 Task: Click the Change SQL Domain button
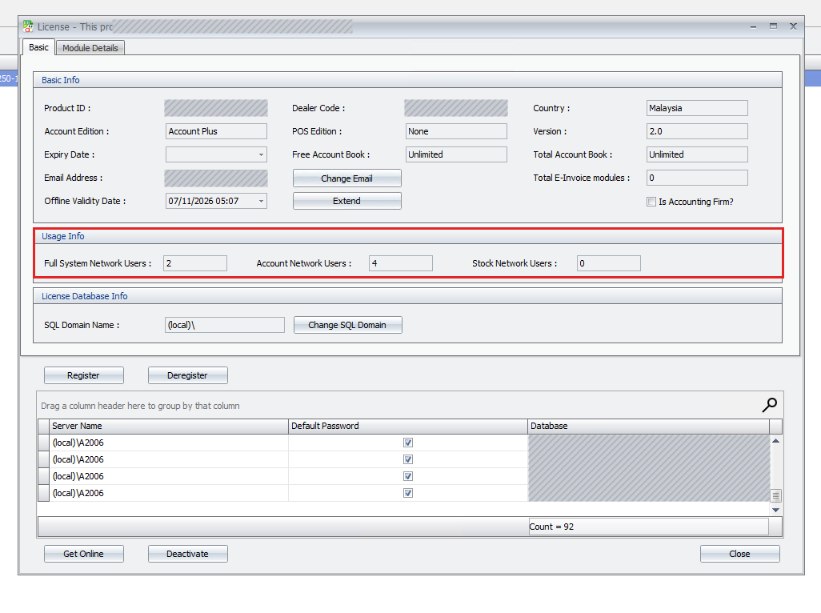click(x=347, y=325)
